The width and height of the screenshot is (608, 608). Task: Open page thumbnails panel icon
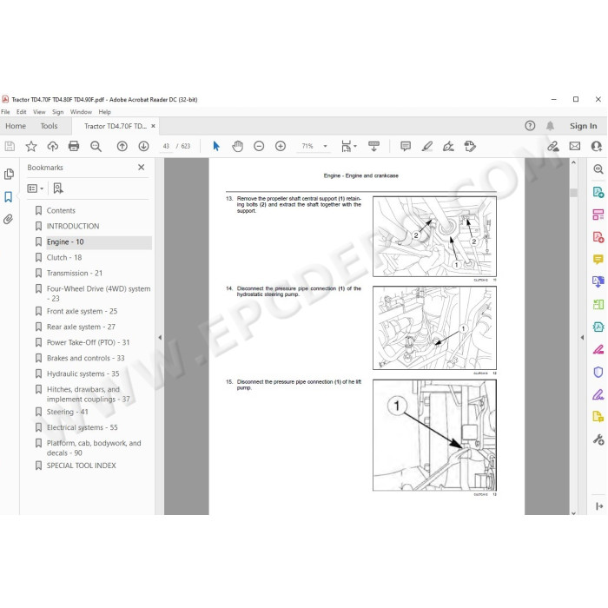9,174
